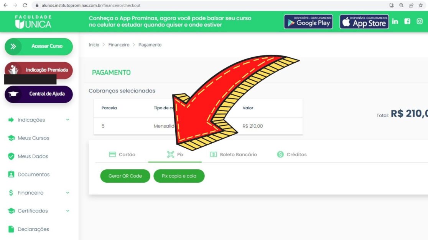Click the browser reload icon

click(x=25, y=5)
